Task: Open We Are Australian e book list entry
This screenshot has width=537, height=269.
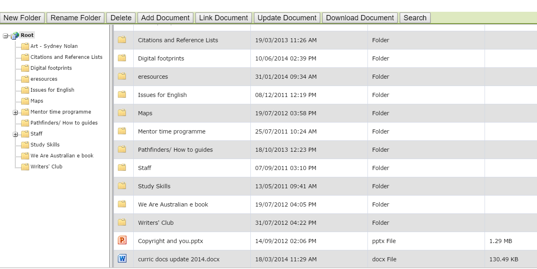Action: (173, 204)
